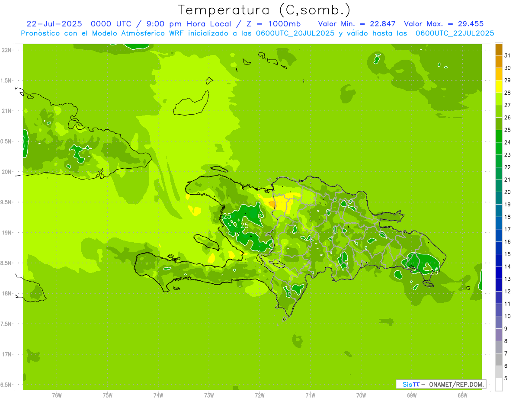
Task: Select the date text "22-Jul-2025"
Action: 54,24
